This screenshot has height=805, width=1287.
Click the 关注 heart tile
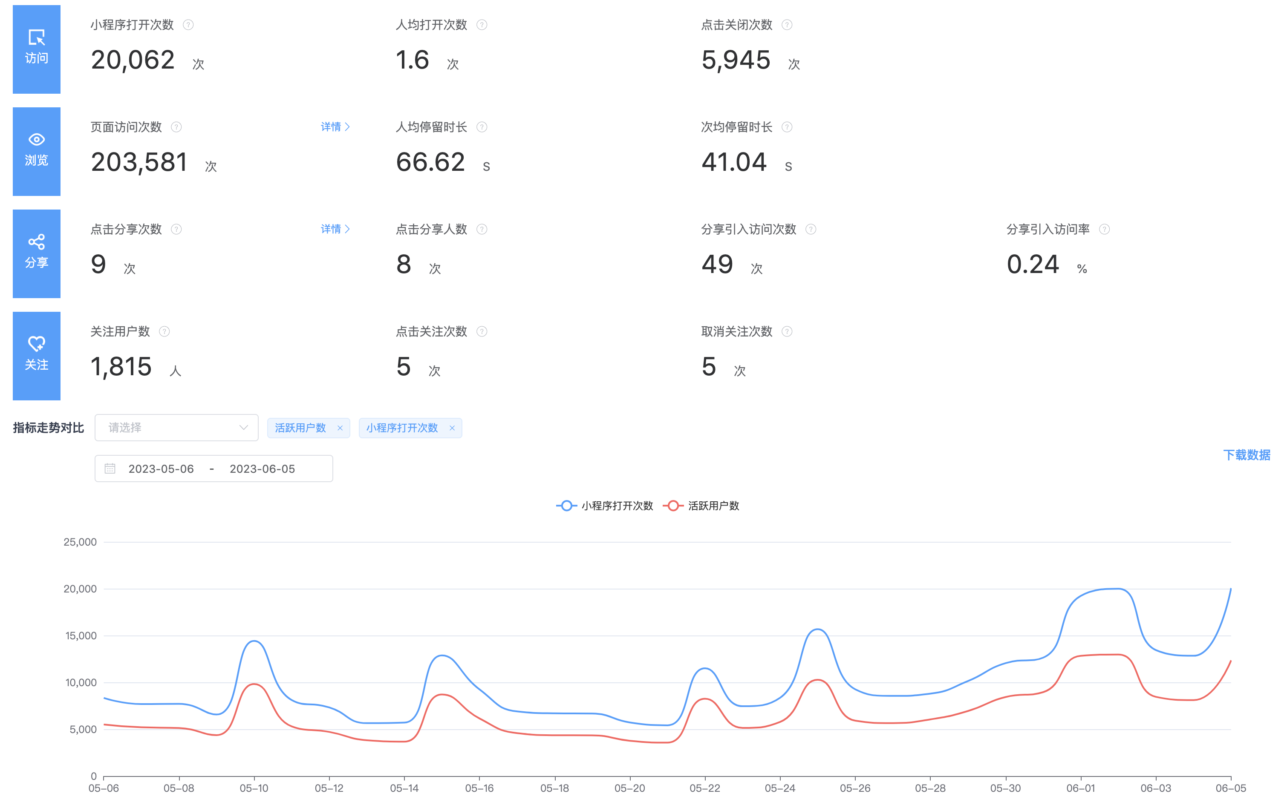pos(36,356)
